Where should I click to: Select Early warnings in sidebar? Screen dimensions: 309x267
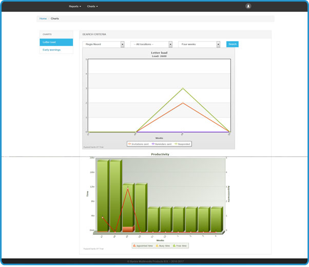point(56,50)
